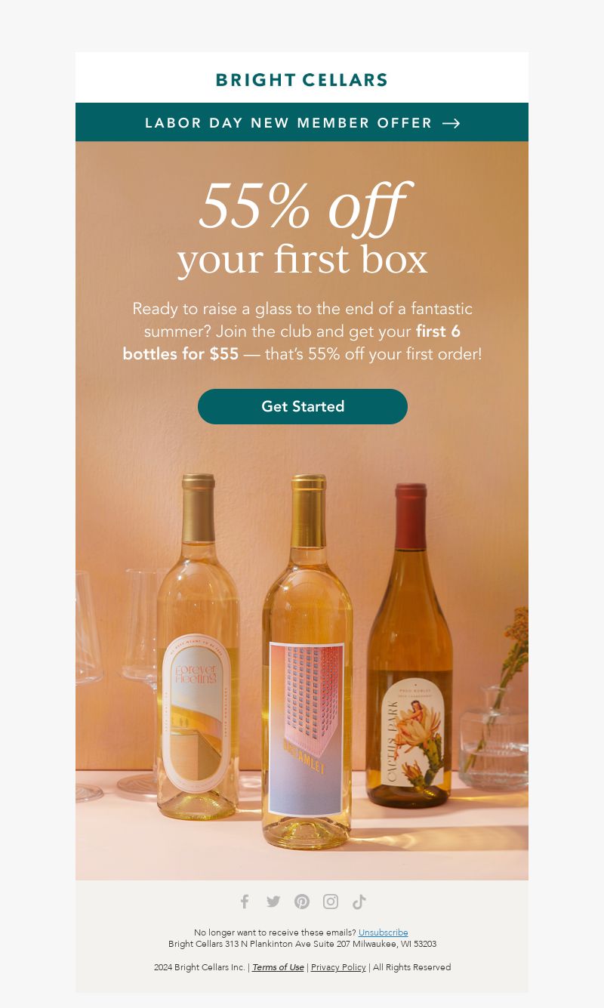Open the Facebook social icon
Screen dimensions: 604x1008
click(x=245, y=902)
